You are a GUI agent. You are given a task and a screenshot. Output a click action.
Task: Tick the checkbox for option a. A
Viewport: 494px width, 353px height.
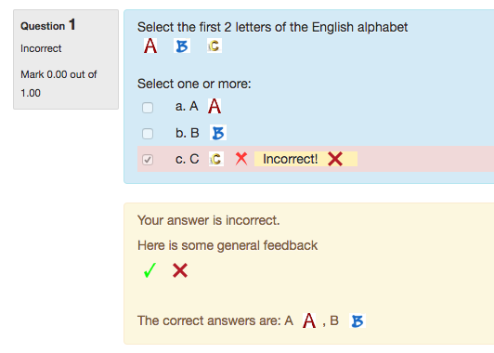pyautogui.click(x=148, y=108)
